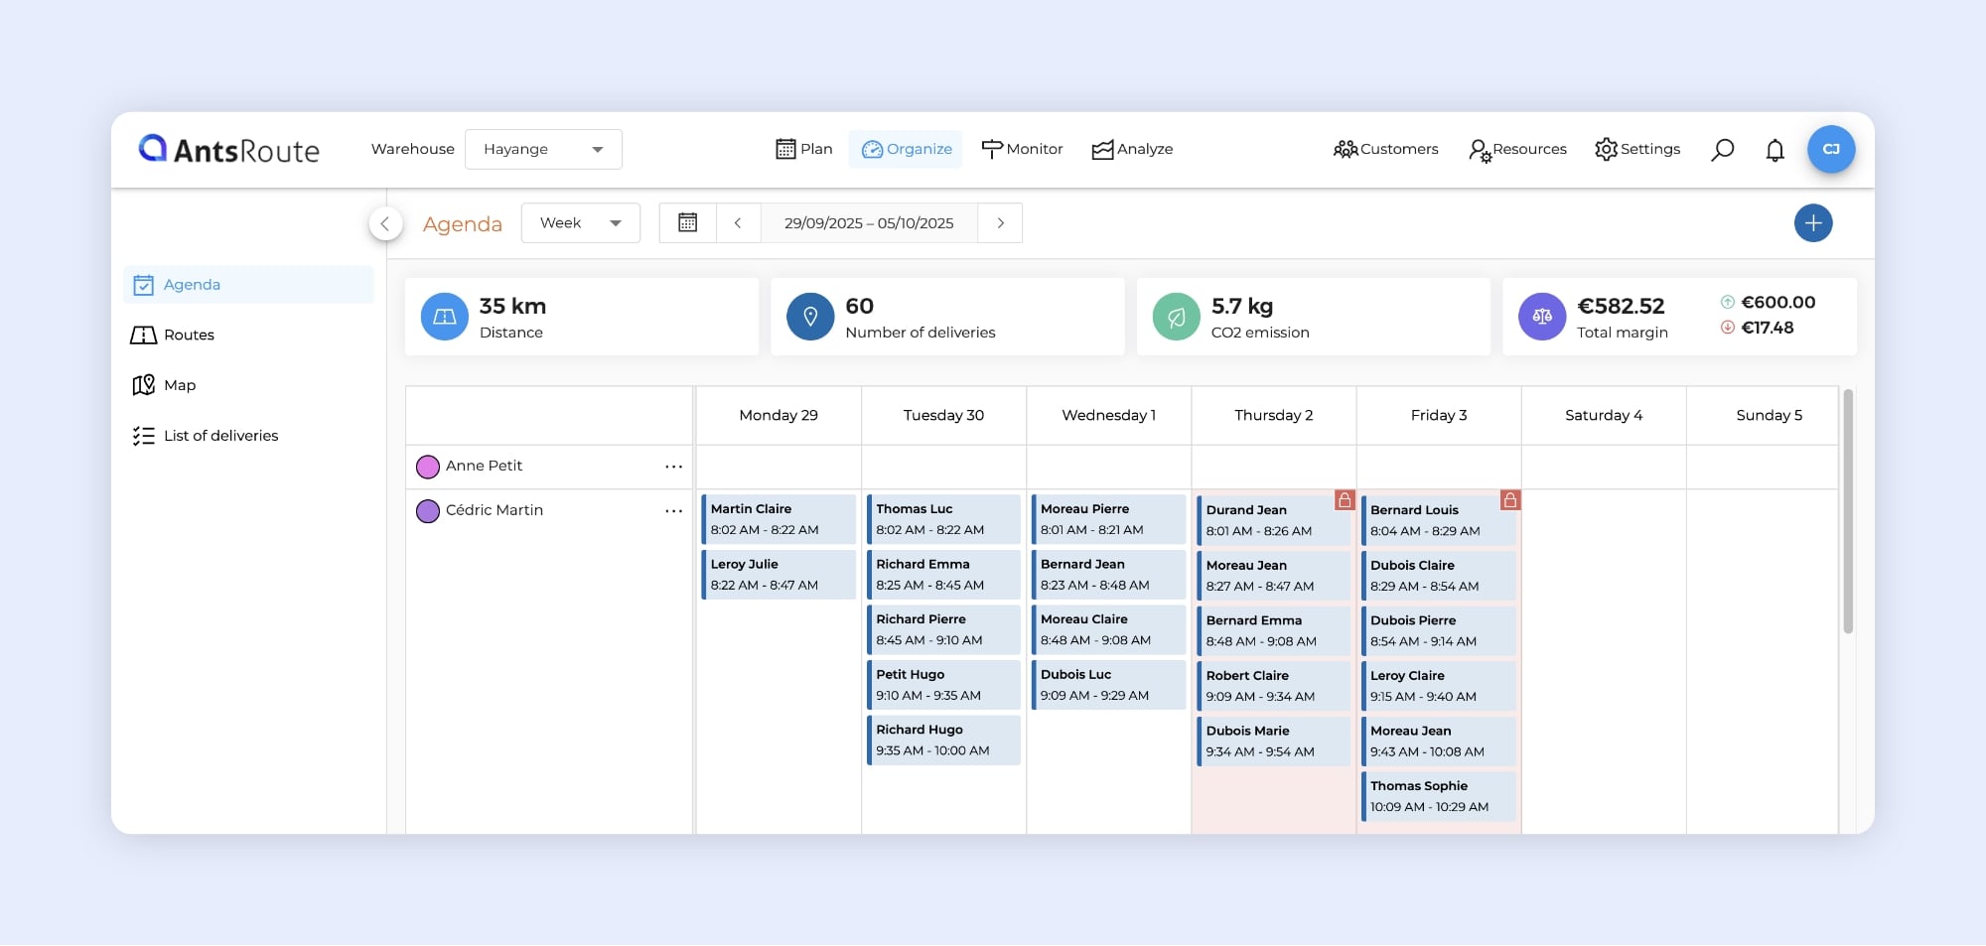
Task: Expand the Week view dropdown
Action: (x=580, y=223)
